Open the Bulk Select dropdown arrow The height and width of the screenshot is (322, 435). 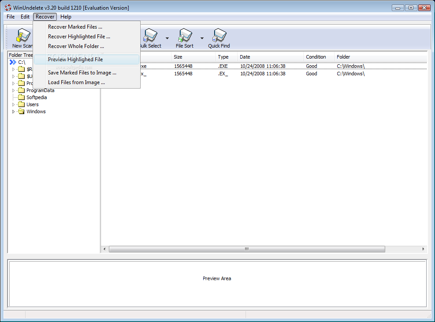167,38
